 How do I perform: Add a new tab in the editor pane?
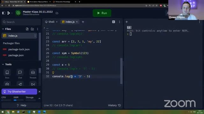click(x=83, y=22)
